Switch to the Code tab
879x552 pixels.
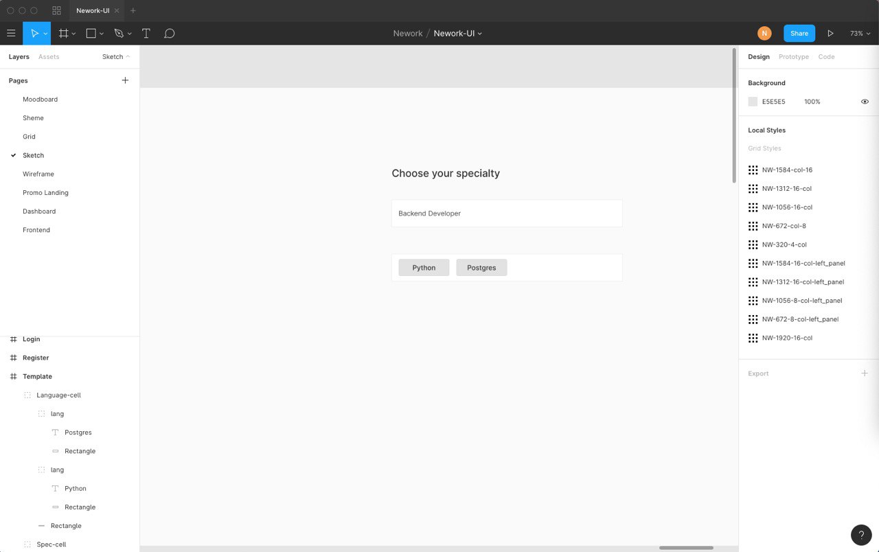click(827, 57)
